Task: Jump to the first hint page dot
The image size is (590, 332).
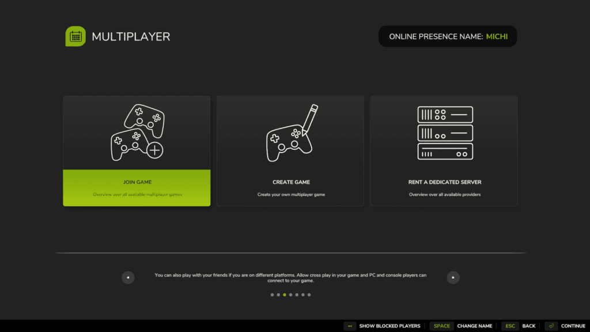Action: pyautogui.click(x=272, y=295)
